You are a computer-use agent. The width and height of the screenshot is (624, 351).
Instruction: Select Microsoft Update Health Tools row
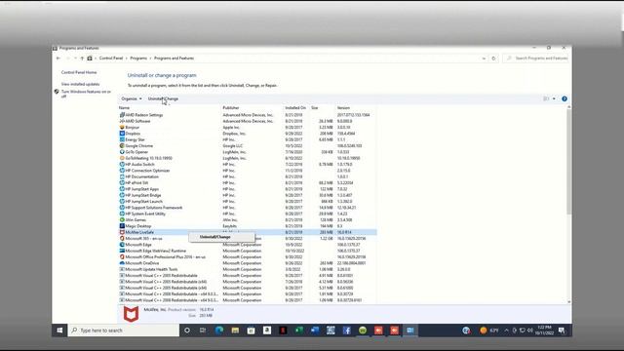point(247,269)
